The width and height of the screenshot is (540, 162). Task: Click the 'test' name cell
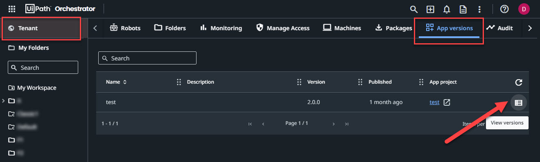[111, 102]
